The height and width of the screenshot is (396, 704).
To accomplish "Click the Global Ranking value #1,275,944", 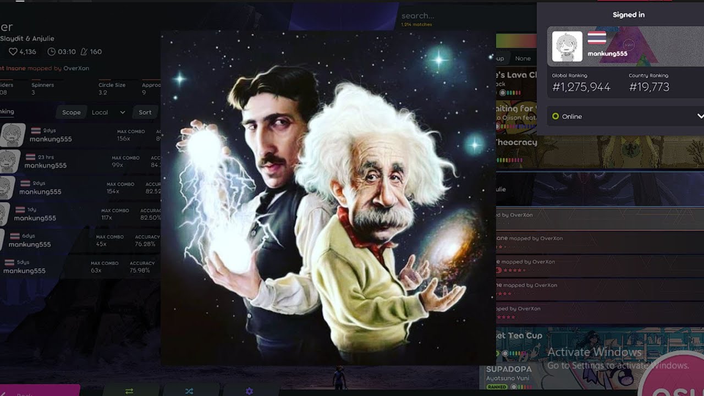I will 581,87.
